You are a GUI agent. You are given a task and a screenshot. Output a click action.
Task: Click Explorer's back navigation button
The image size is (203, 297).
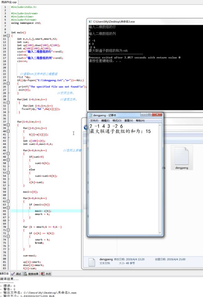coord(85,127)
